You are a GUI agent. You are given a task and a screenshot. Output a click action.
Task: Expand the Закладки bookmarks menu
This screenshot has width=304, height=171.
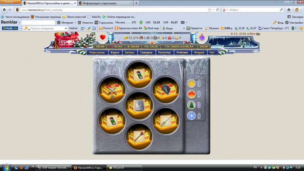point(295,17)
